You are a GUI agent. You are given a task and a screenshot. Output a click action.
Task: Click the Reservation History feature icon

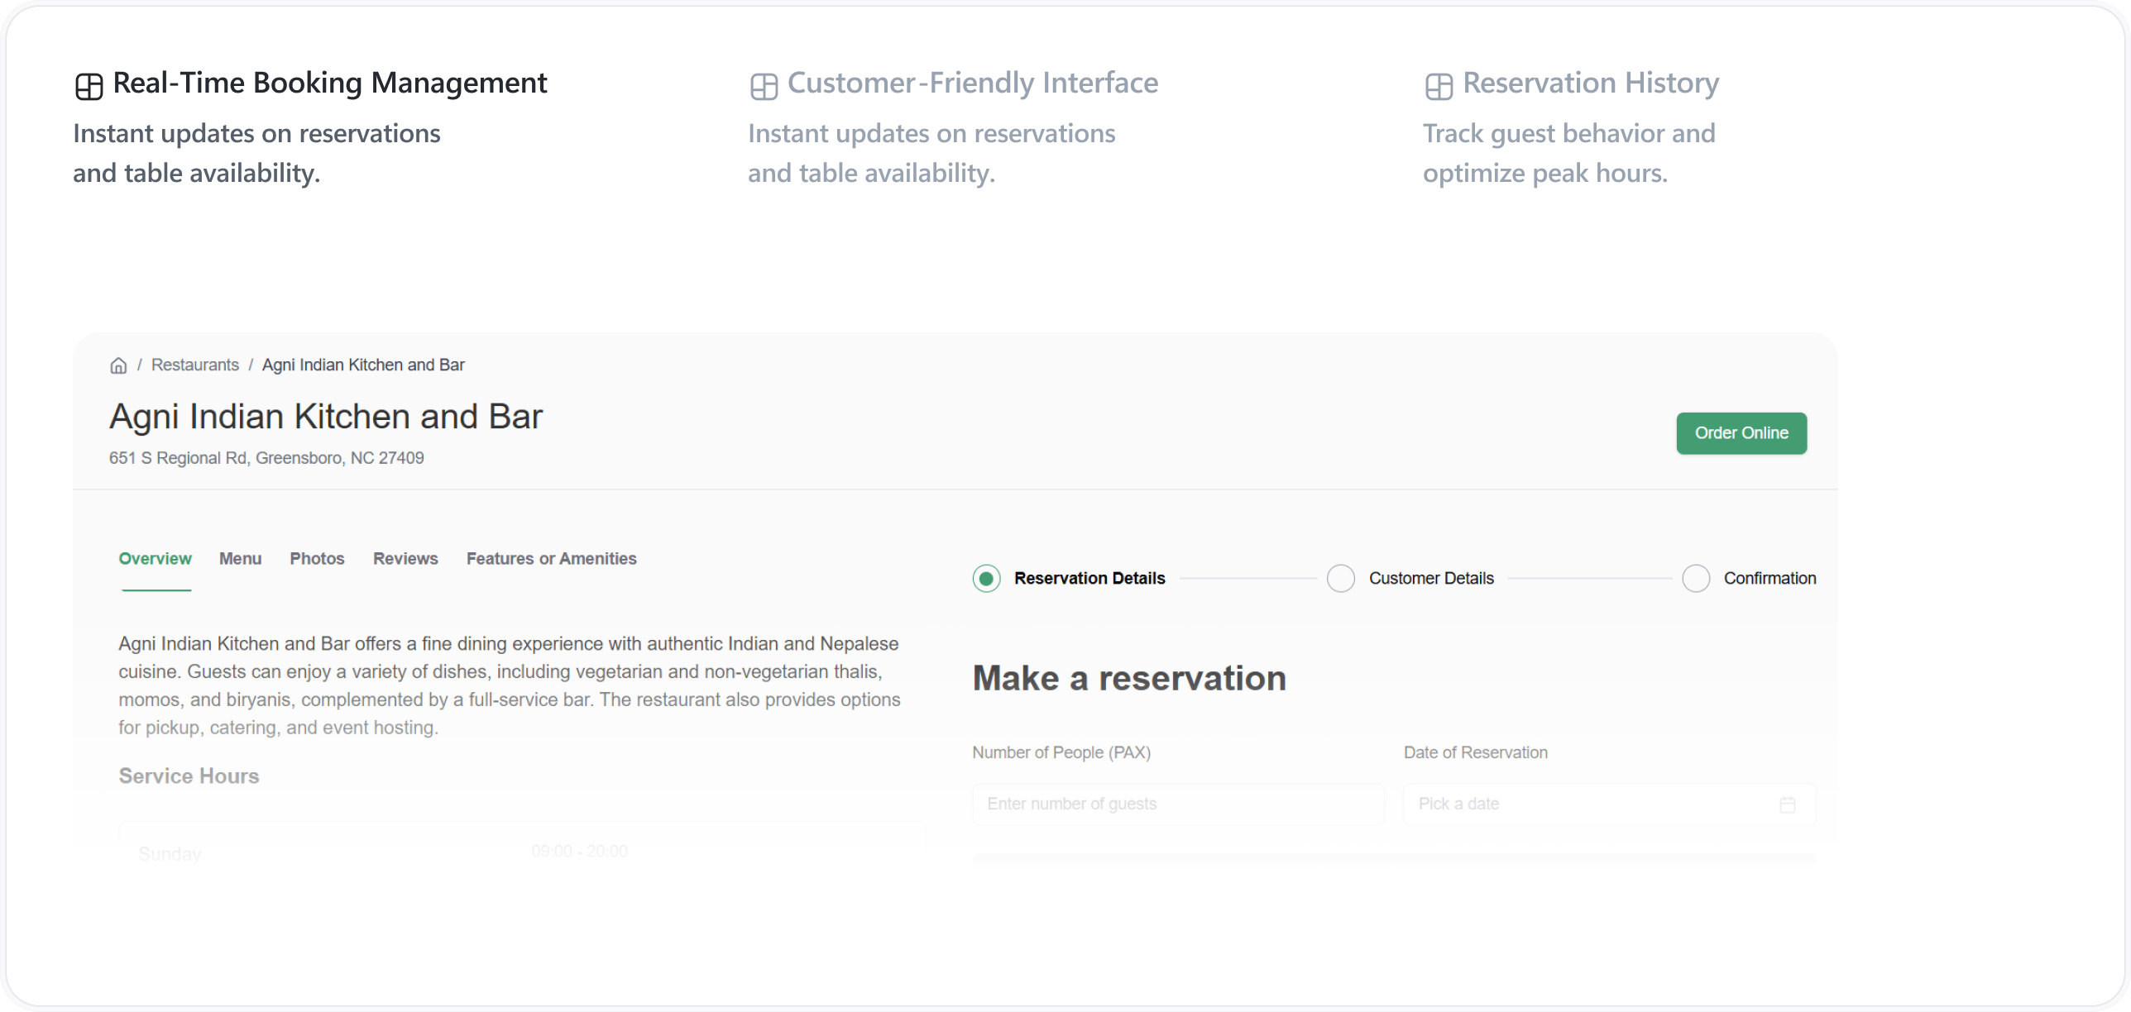[1438, 84]
